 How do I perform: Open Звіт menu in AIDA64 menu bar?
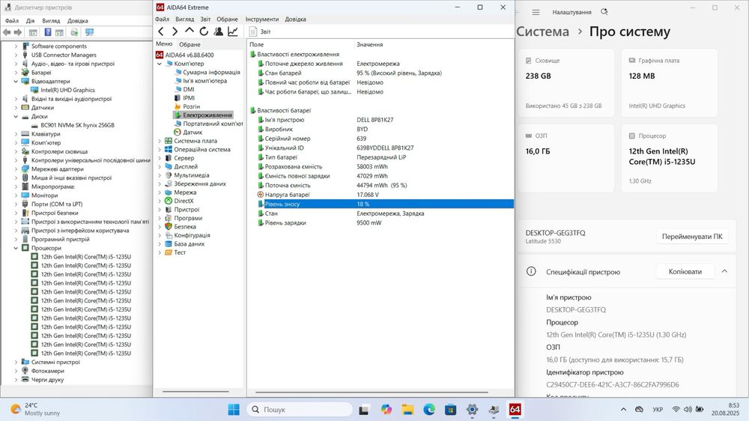(205, 19)
